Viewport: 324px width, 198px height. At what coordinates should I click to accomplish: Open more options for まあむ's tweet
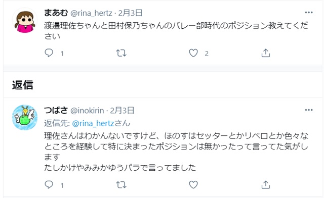309,13
